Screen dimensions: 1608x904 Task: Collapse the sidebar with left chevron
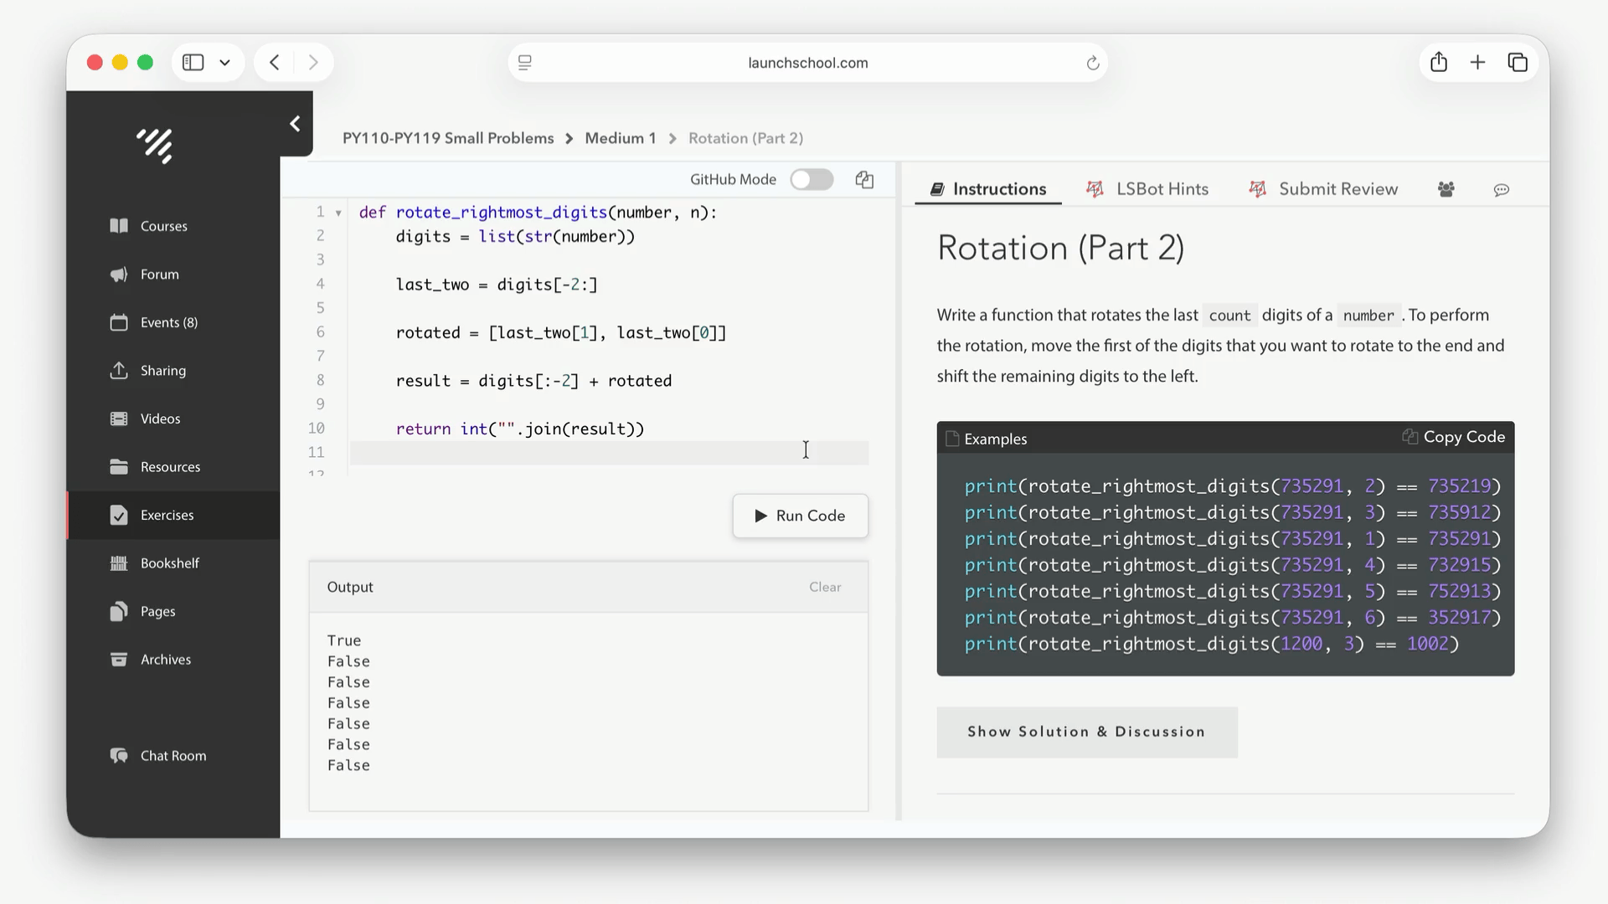(295, 124)
